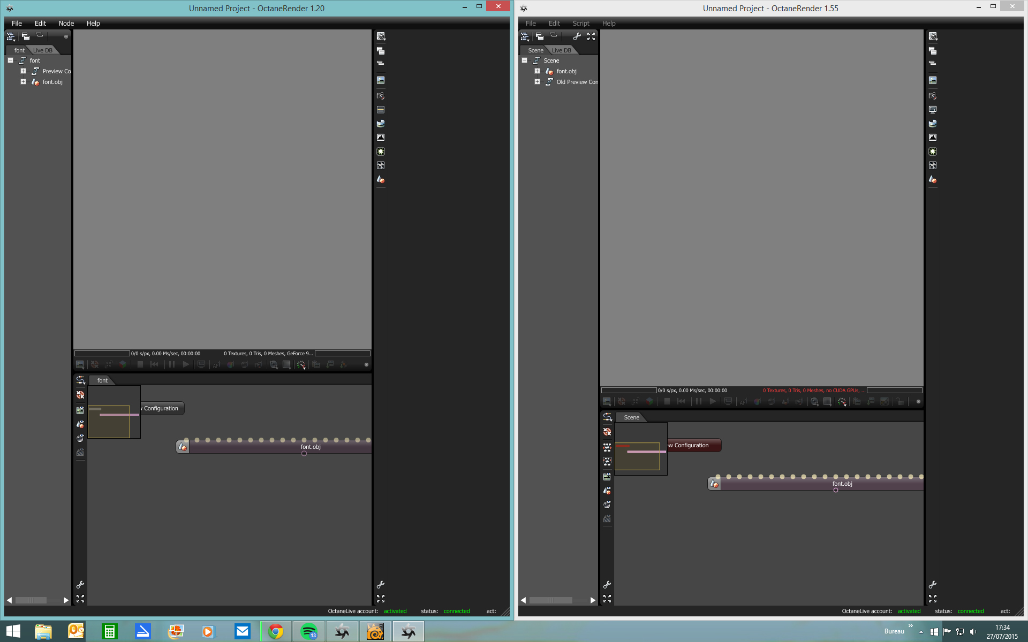This screenshot has width=1028, height=642.
Task: Toggle the material ball visibility icon in 1.20 graph sidebar
Action: [80, 438]
